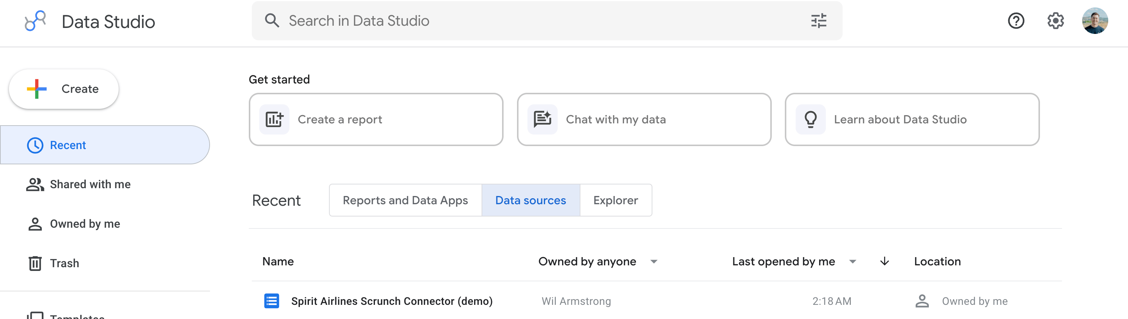Click the person icon in the Location column

pos(922,301)
